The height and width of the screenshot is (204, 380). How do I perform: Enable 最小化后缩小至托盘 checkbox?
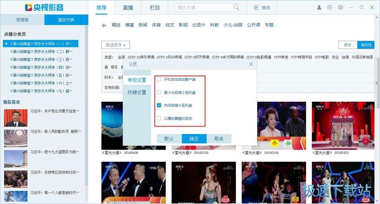point(159,92)
